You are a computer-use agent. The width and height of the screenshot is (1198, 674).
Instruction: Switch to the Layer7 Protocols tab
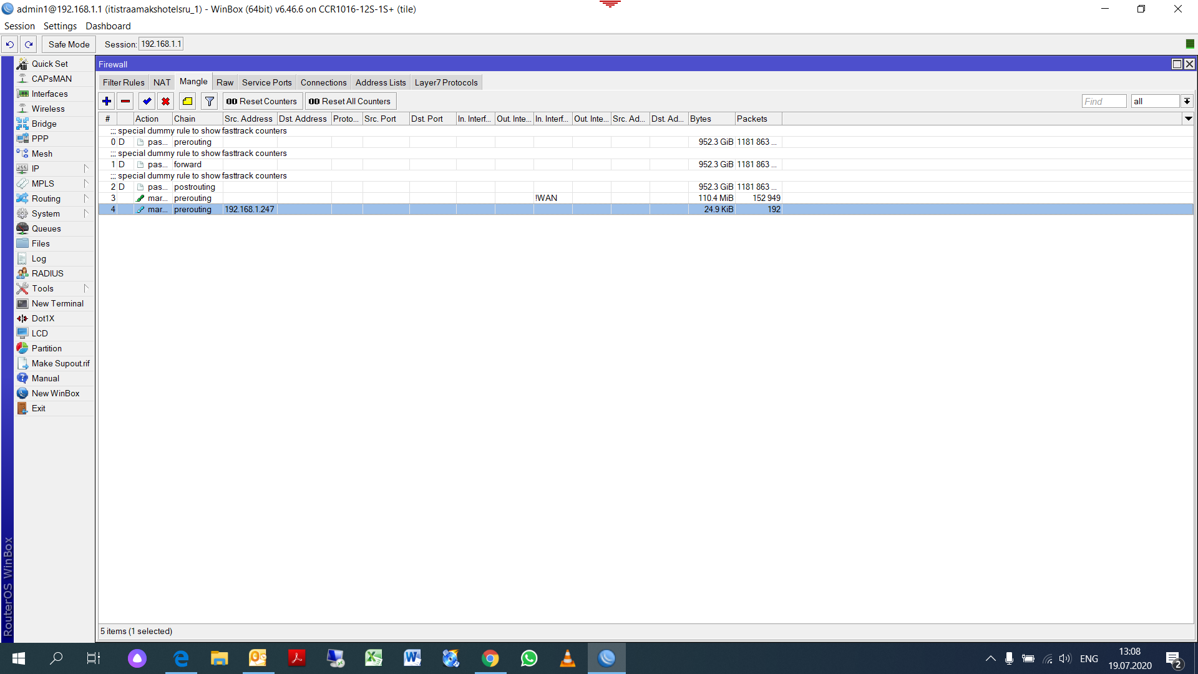(x=446, y=82)
